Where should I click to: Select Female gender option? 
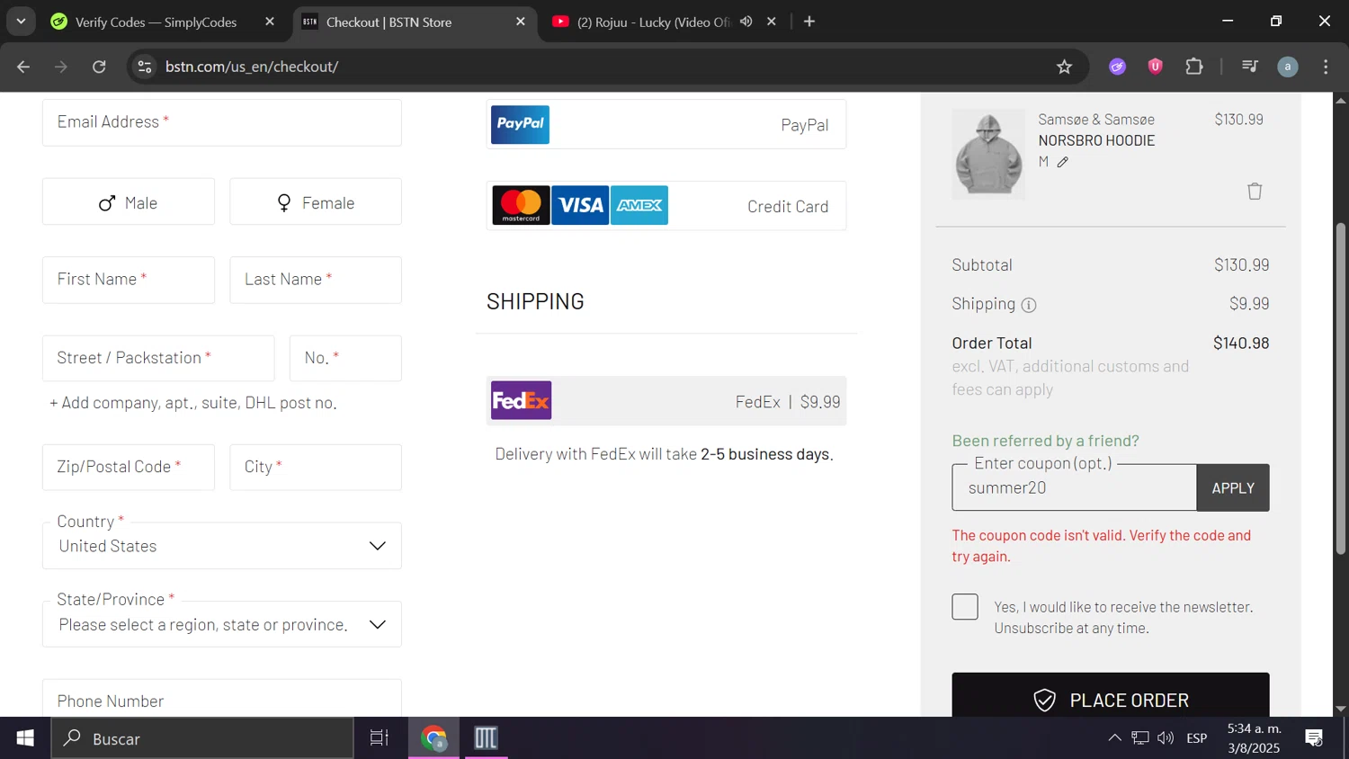coord(316,202)
